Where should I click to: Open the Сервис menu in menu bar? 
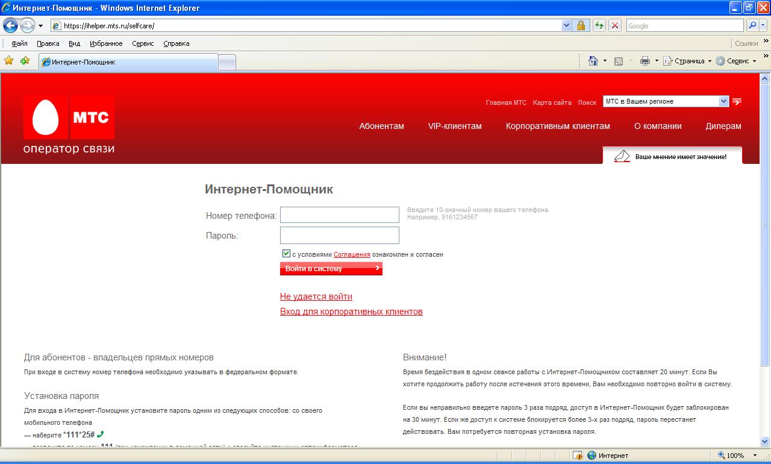pos(143,43)
